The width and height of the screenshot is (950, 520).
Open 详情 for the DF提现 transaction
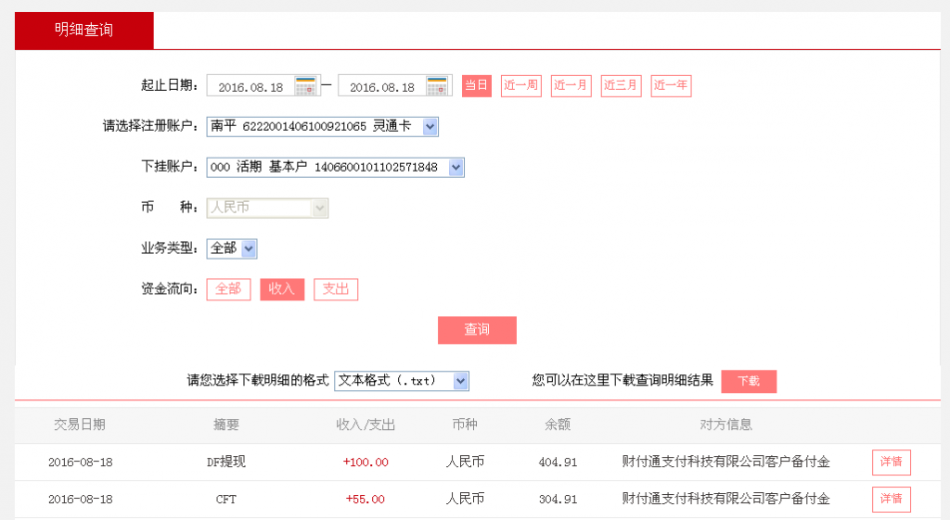pos(892,462)
